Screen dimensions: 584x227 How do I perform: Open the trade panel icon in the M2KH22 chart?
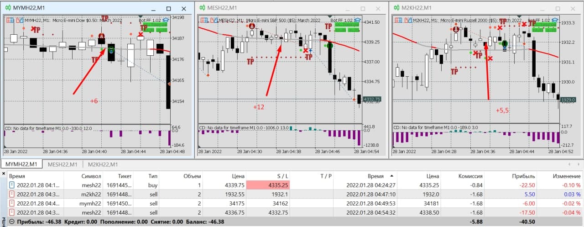[x=398, y=20]
